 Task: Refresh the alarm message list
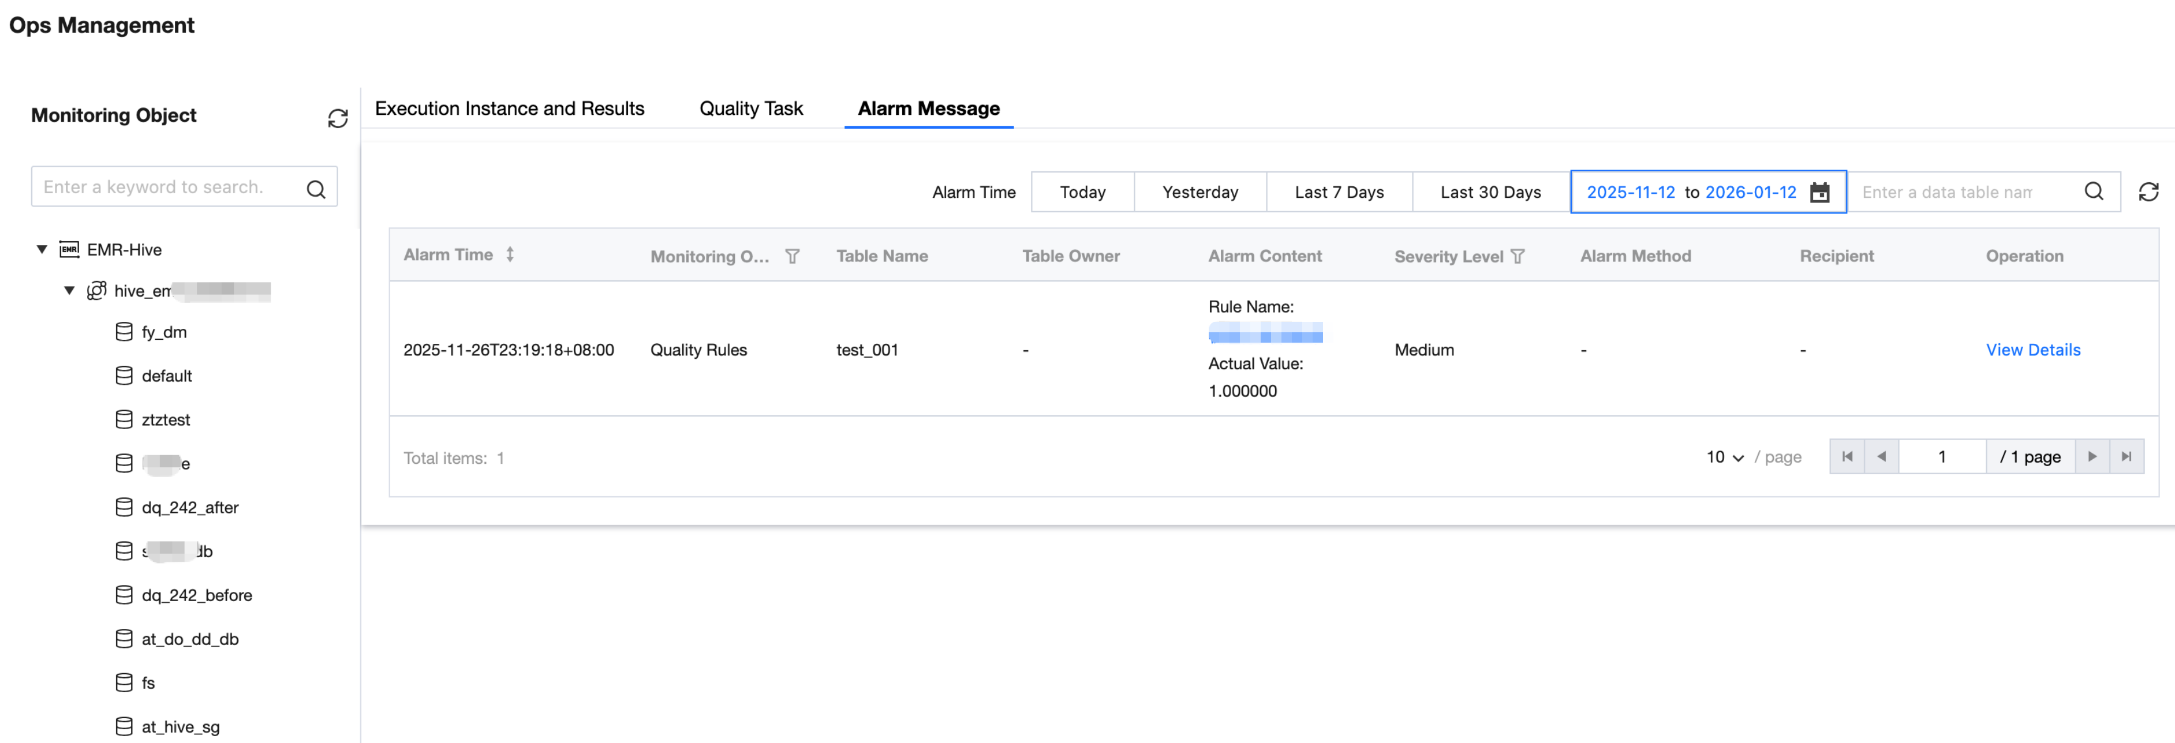2148,192
